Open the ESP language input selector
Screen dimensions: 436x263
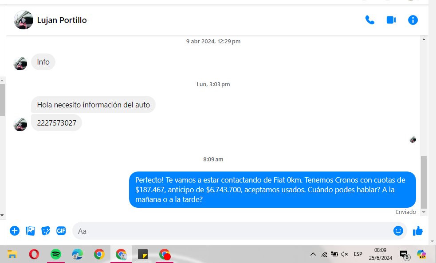pyautogui.click(x=358, y=254)
